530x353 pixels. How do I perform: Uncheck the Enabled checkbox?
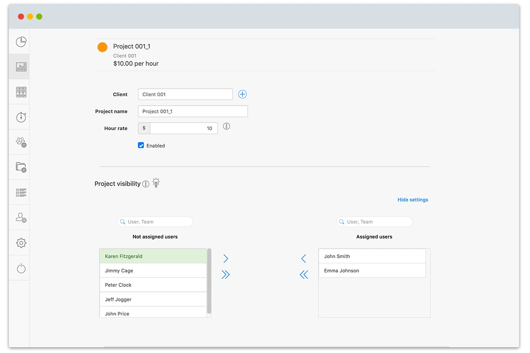pyautogui.click(x=141, y=145)
